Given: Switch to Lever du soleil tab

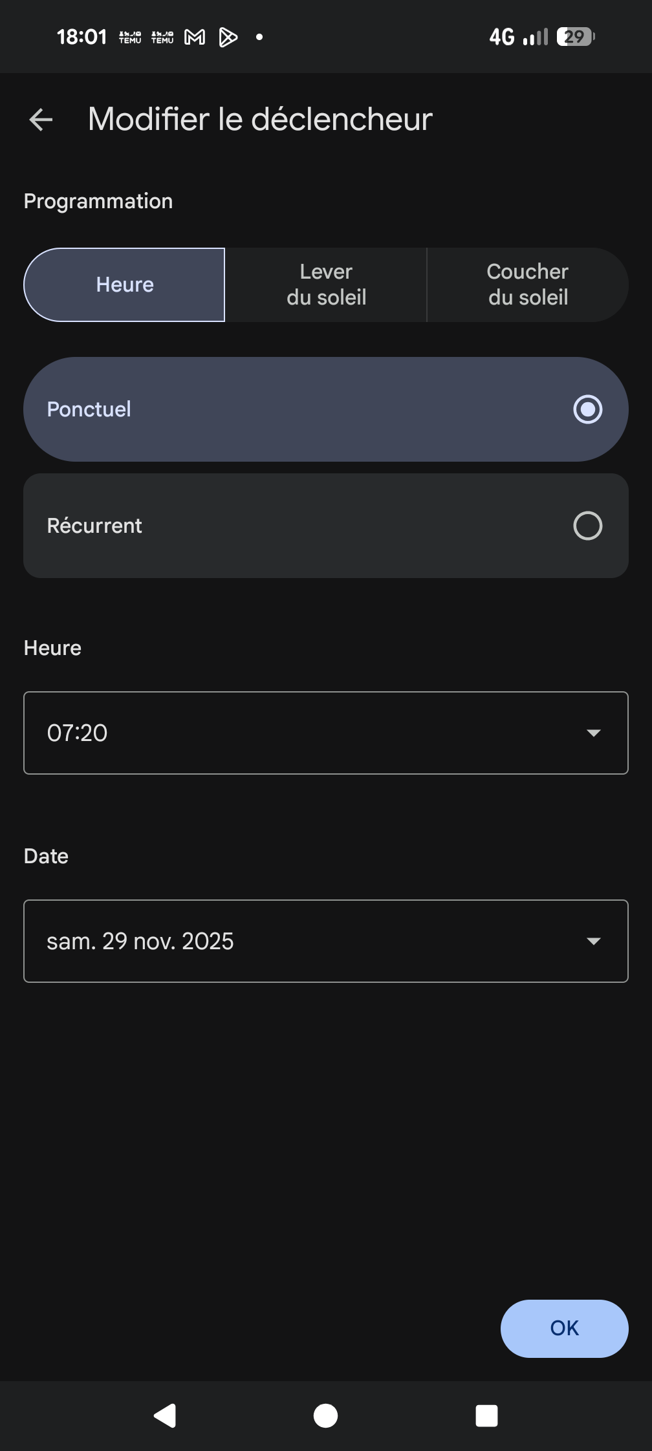Looking at the screenshot, I should [x=326, y=285].
